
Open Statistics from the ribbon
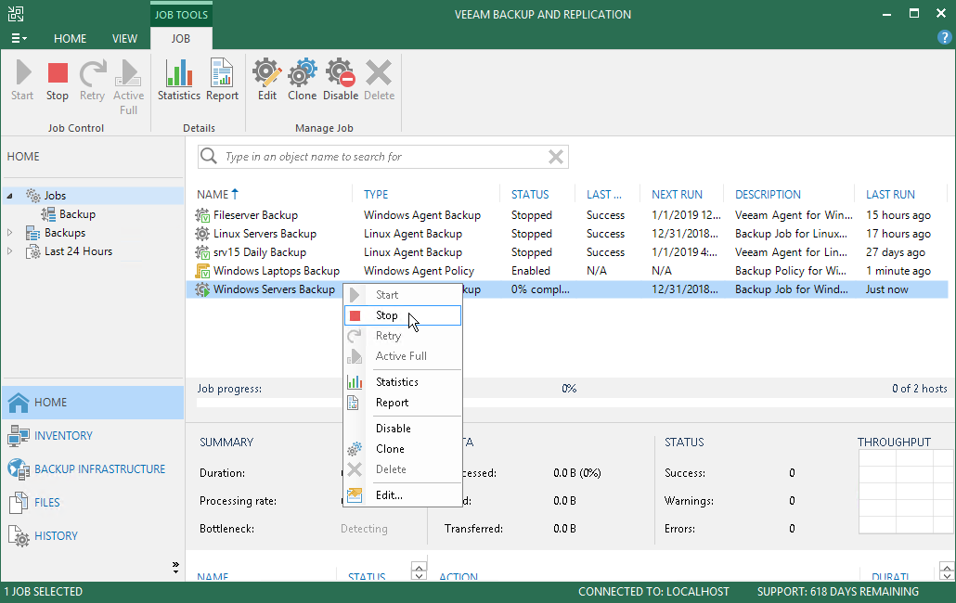click(x=178, y=81)
